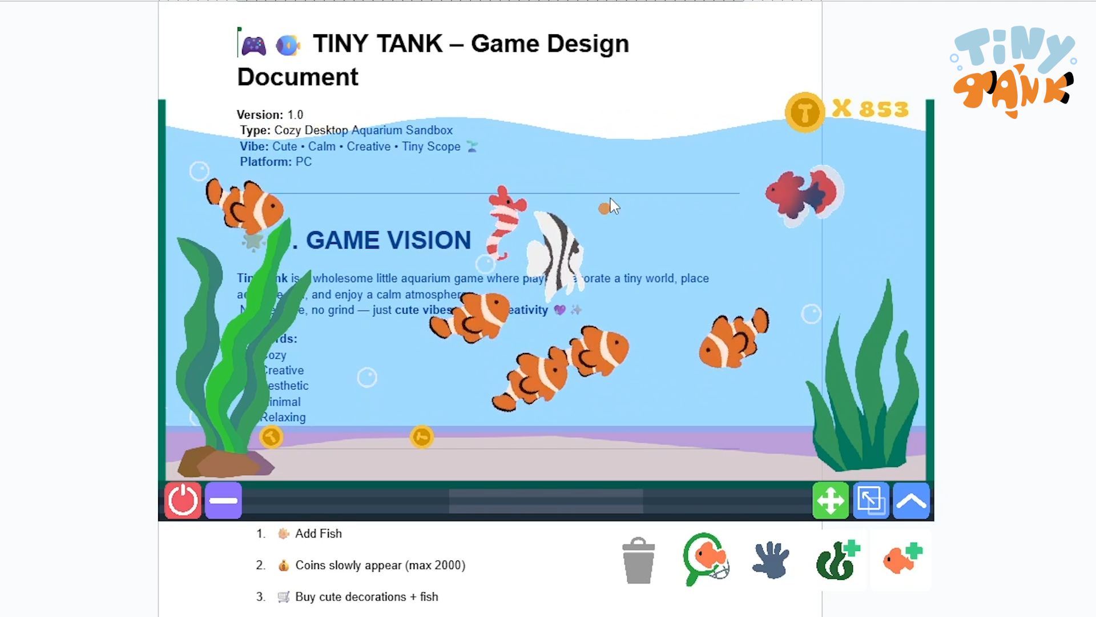The image size is (1096, 617).
Task: Click the green move arrows button
Action: tap(830, 501)
